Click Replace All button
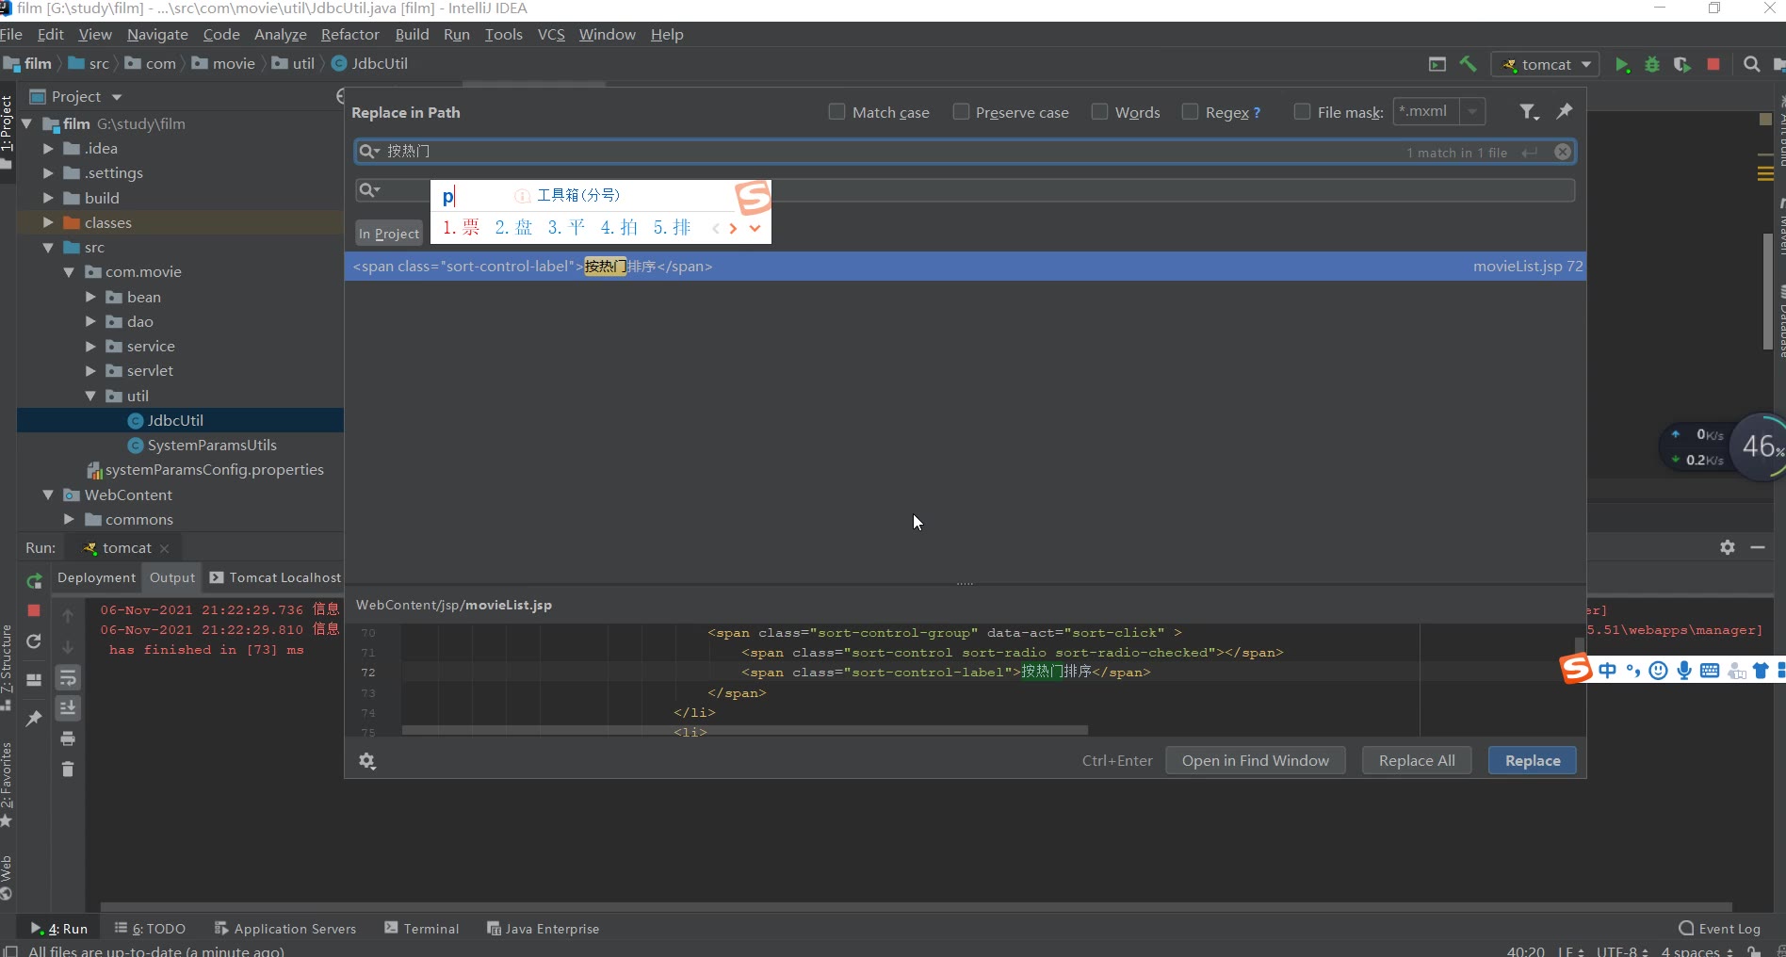The height and width of the screenshot is (957, 1786). click(x=1417, y=761)
